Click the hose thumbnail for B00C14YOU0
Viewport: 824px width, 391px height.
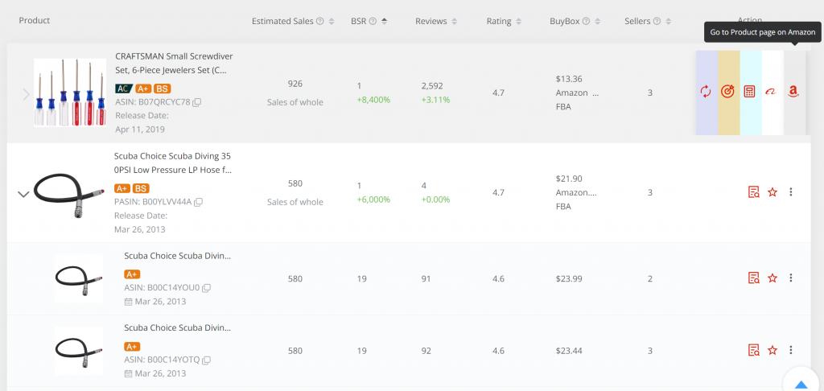pos(79,278)
